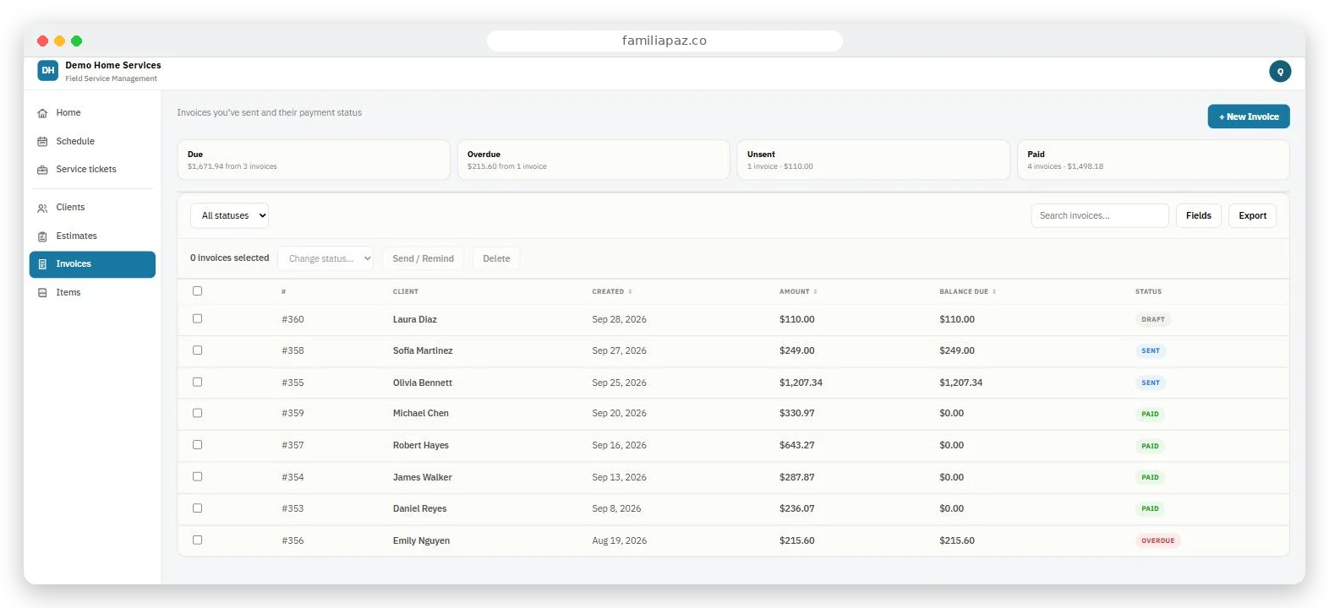Check the box for invoice #355
The height and width of the screenshot is (608, 1329).
tap(197, 382)
